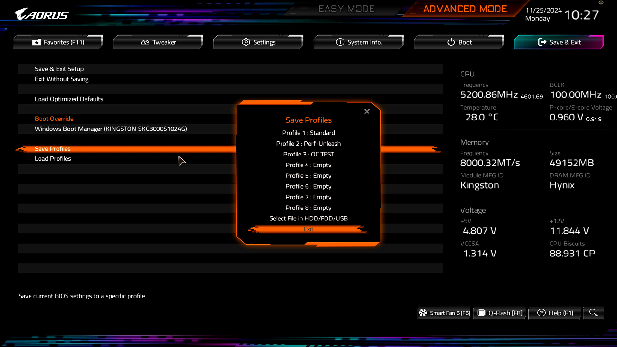Viewport: 617px width, 347px height.
Task: Load Optimized Defaults
Action: pos(69,99)
